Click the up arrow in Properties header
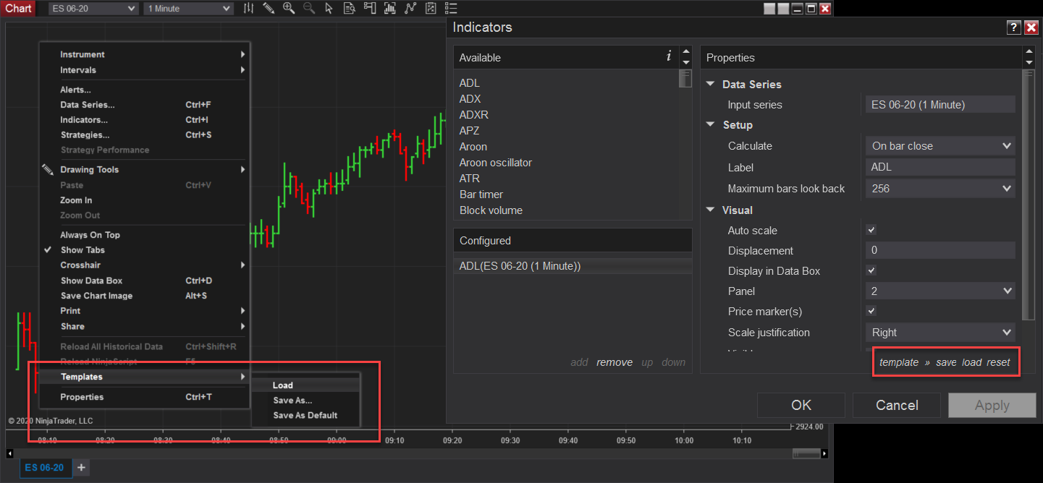 tap(1029, 52)
